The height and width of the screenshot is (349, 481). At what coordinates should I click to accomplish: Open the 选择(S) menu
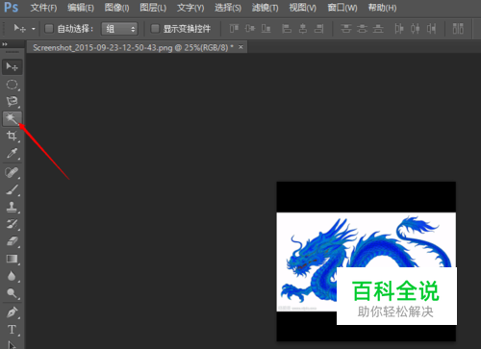click(x=228, y=8)
